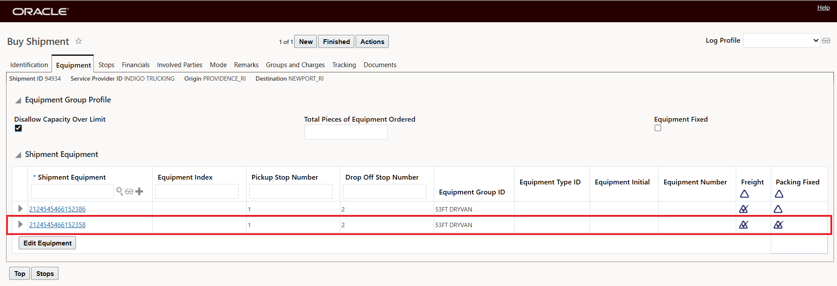837x286 pixels.
Task: Uncheck Disallow Capacity Over Limit
Action: [18, 128]
